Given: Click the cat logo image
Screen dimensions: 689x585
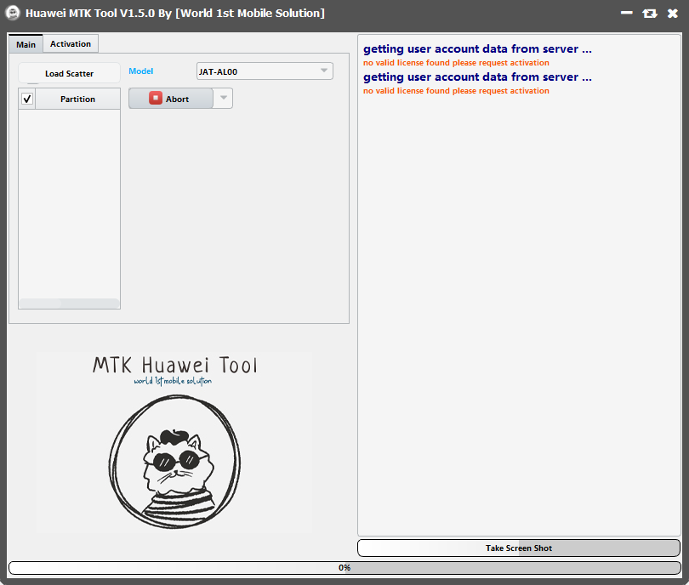Looking at the screenshot, I should pyautogui.click(x=174, y=462).
